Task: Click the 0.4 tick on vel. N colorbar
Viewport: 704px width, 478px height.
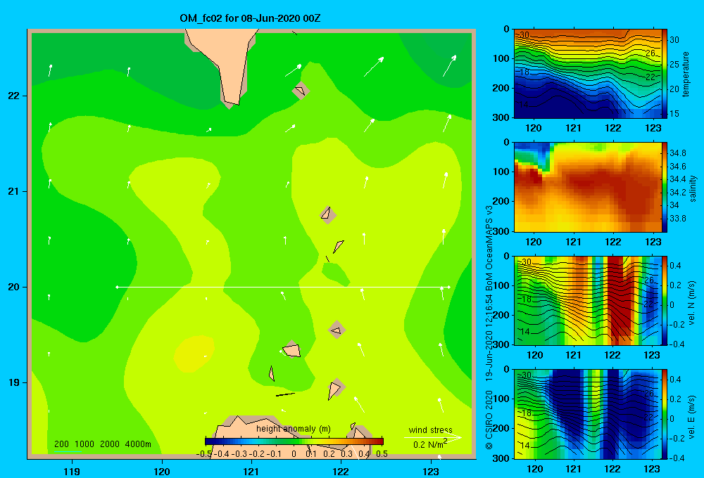Action: click(x=675, y=266)
